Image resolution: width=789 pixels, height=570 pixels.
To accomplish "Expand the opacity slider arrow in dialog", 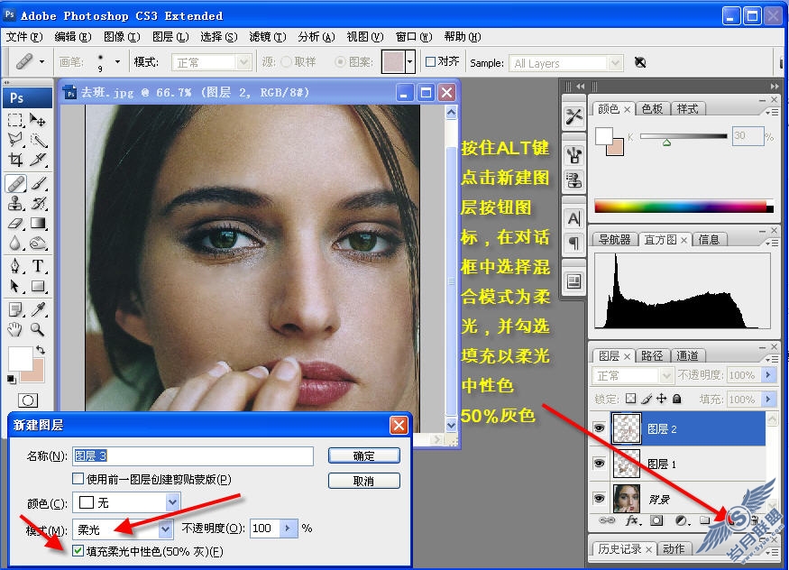I will 288,529.
